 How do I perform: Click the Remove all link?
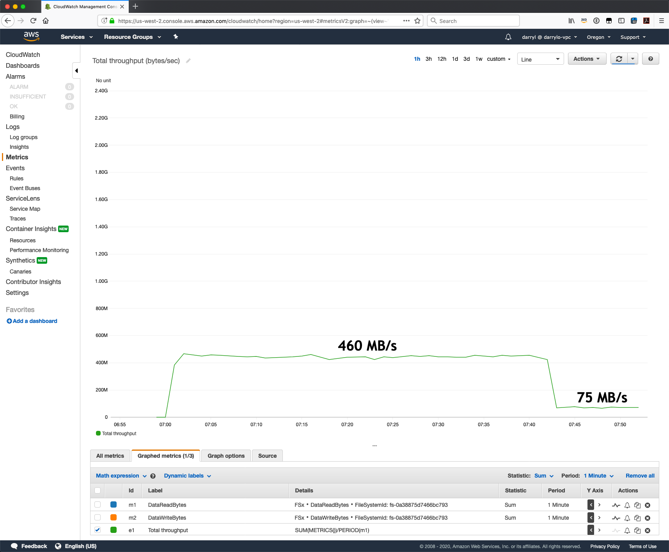tap(639, 476)
